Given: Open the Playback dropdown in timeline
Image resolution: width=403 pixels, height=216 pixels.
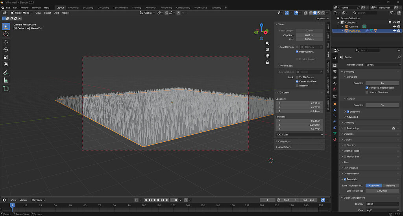Looking at the screenshot, I should (x=38, y=200).
